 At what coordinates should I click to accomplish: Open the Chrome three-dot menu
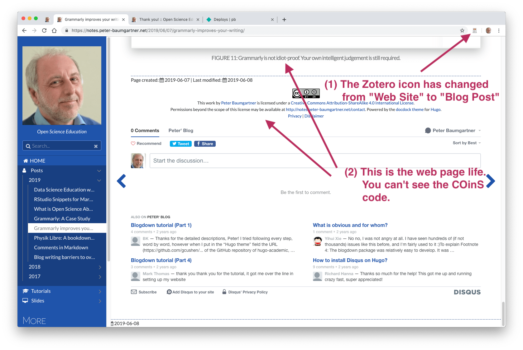pos(499,30)
